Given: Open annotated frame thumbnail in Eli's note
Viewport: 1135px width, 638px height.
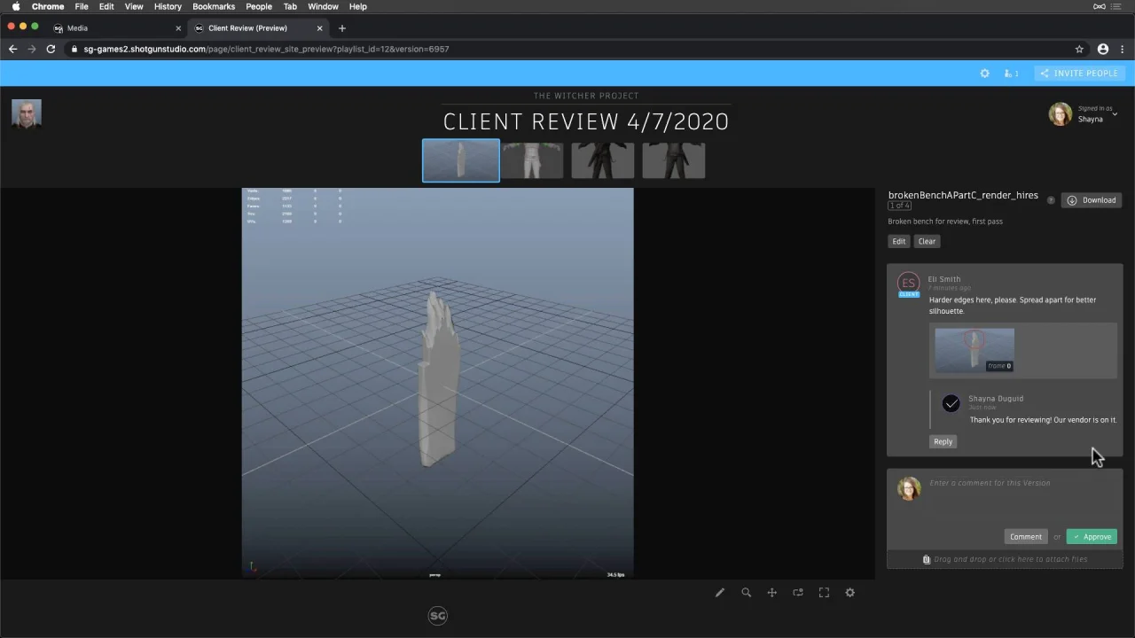Looking at the screenshot, I should pos(975,350).
